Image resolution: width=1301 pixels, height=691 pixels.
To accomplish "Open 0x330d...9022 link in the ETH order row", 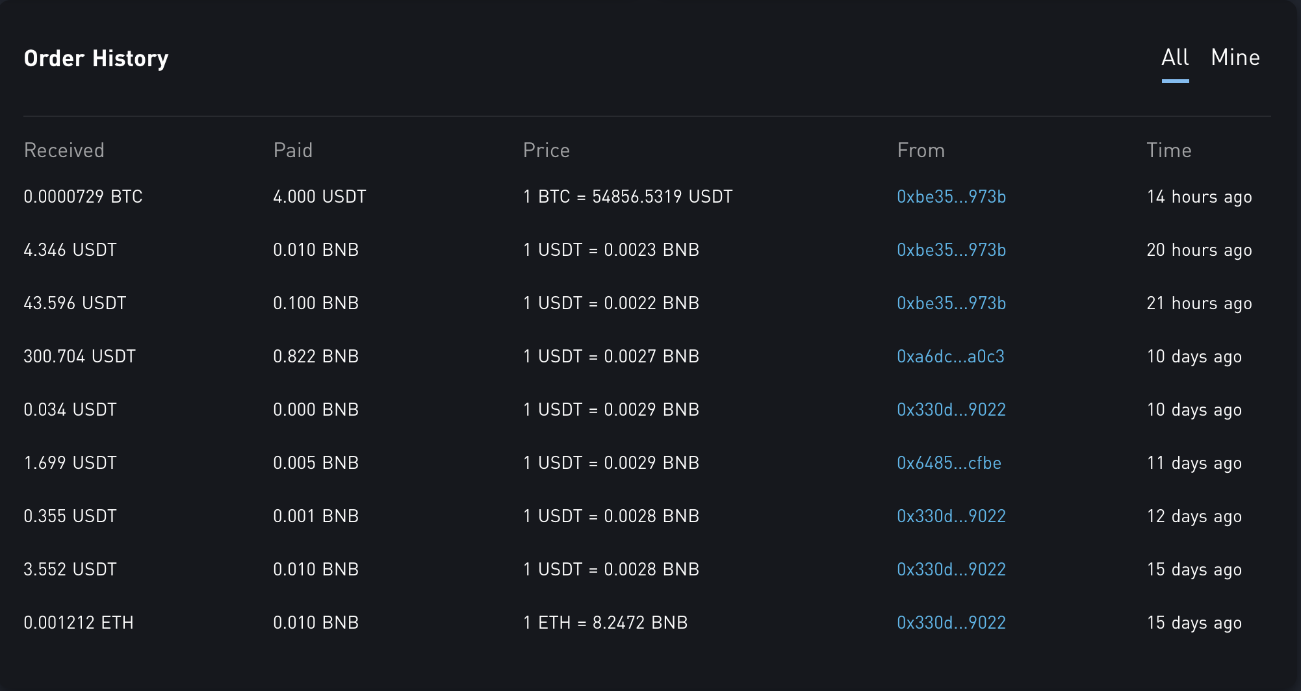I will point(951,623).
